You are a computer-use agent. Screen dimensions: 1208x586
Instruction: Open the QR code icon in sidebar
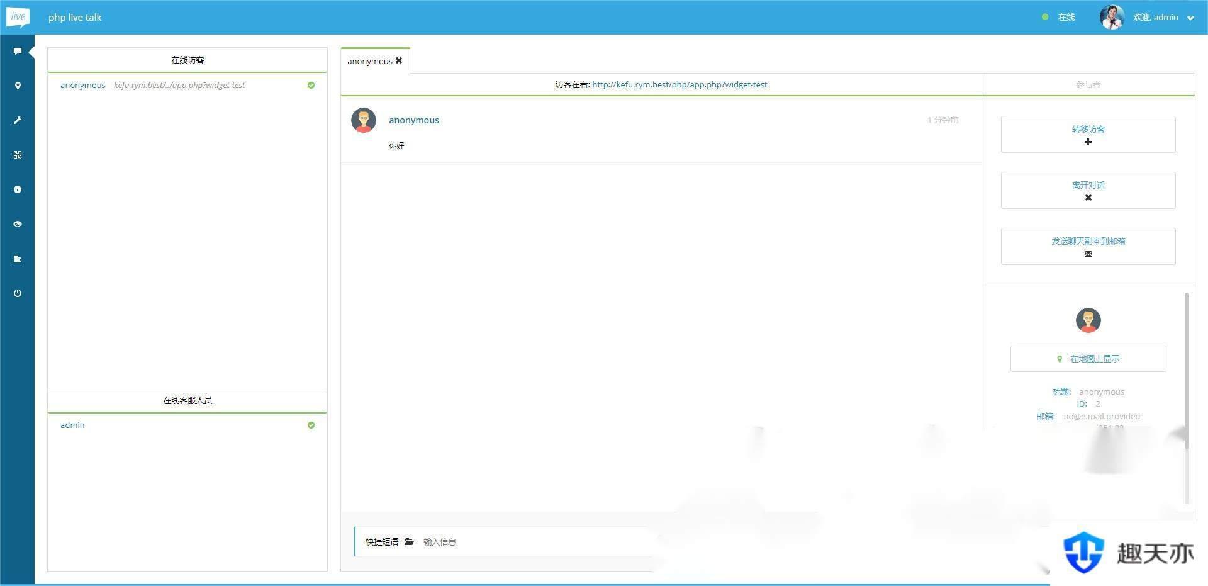click(18, 155)
